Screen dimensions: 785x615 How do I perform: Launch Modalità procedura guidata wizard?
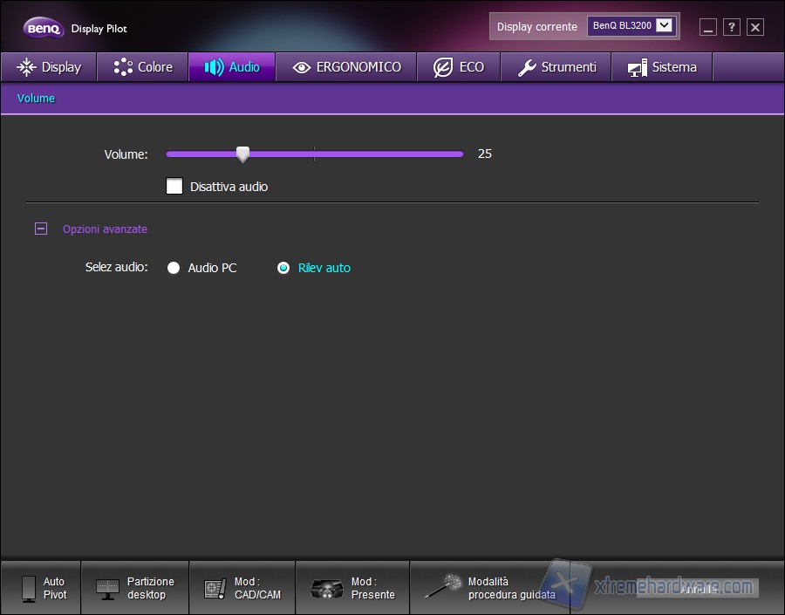[443, 586]
